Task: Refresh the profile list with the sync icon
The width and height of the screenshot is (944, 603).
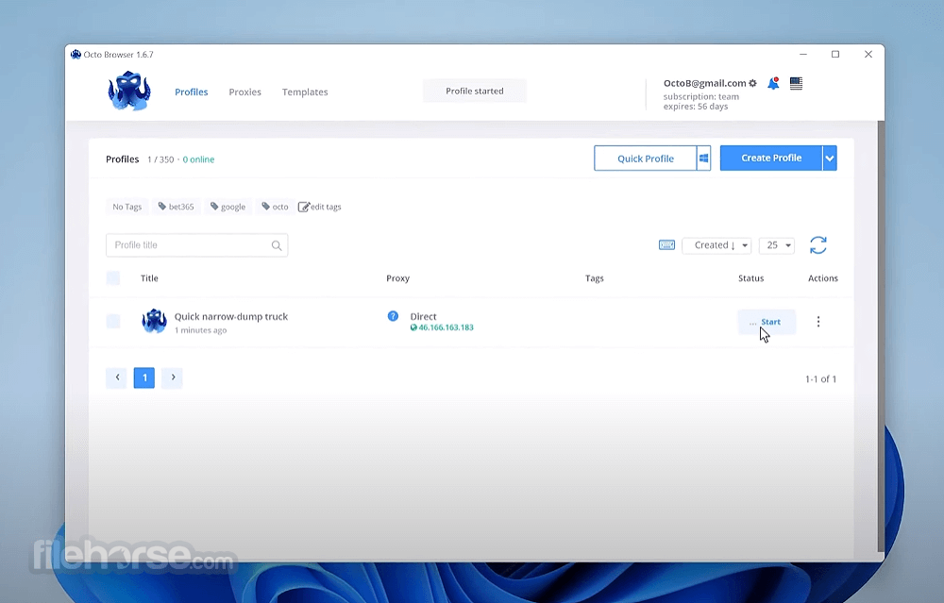Action: click(x=818, y=245)
